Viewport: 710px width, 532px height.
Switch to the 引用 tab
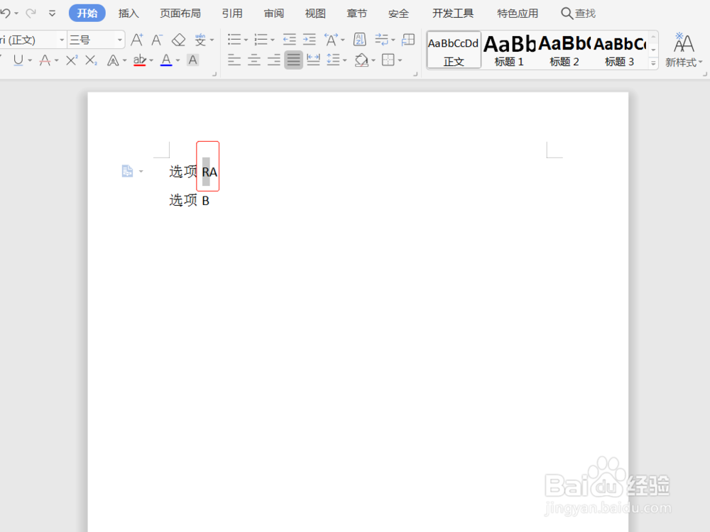click(232, 13)
